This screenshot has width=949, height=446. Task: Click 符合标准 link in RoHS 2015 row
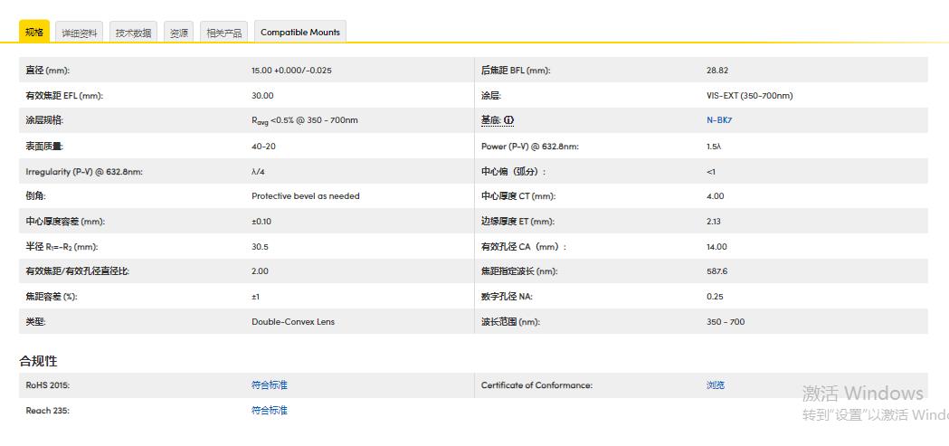point(270,385)
